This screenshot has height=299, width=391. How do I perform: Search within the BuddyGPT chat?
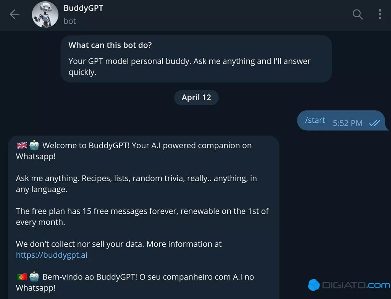pos(357,14)
